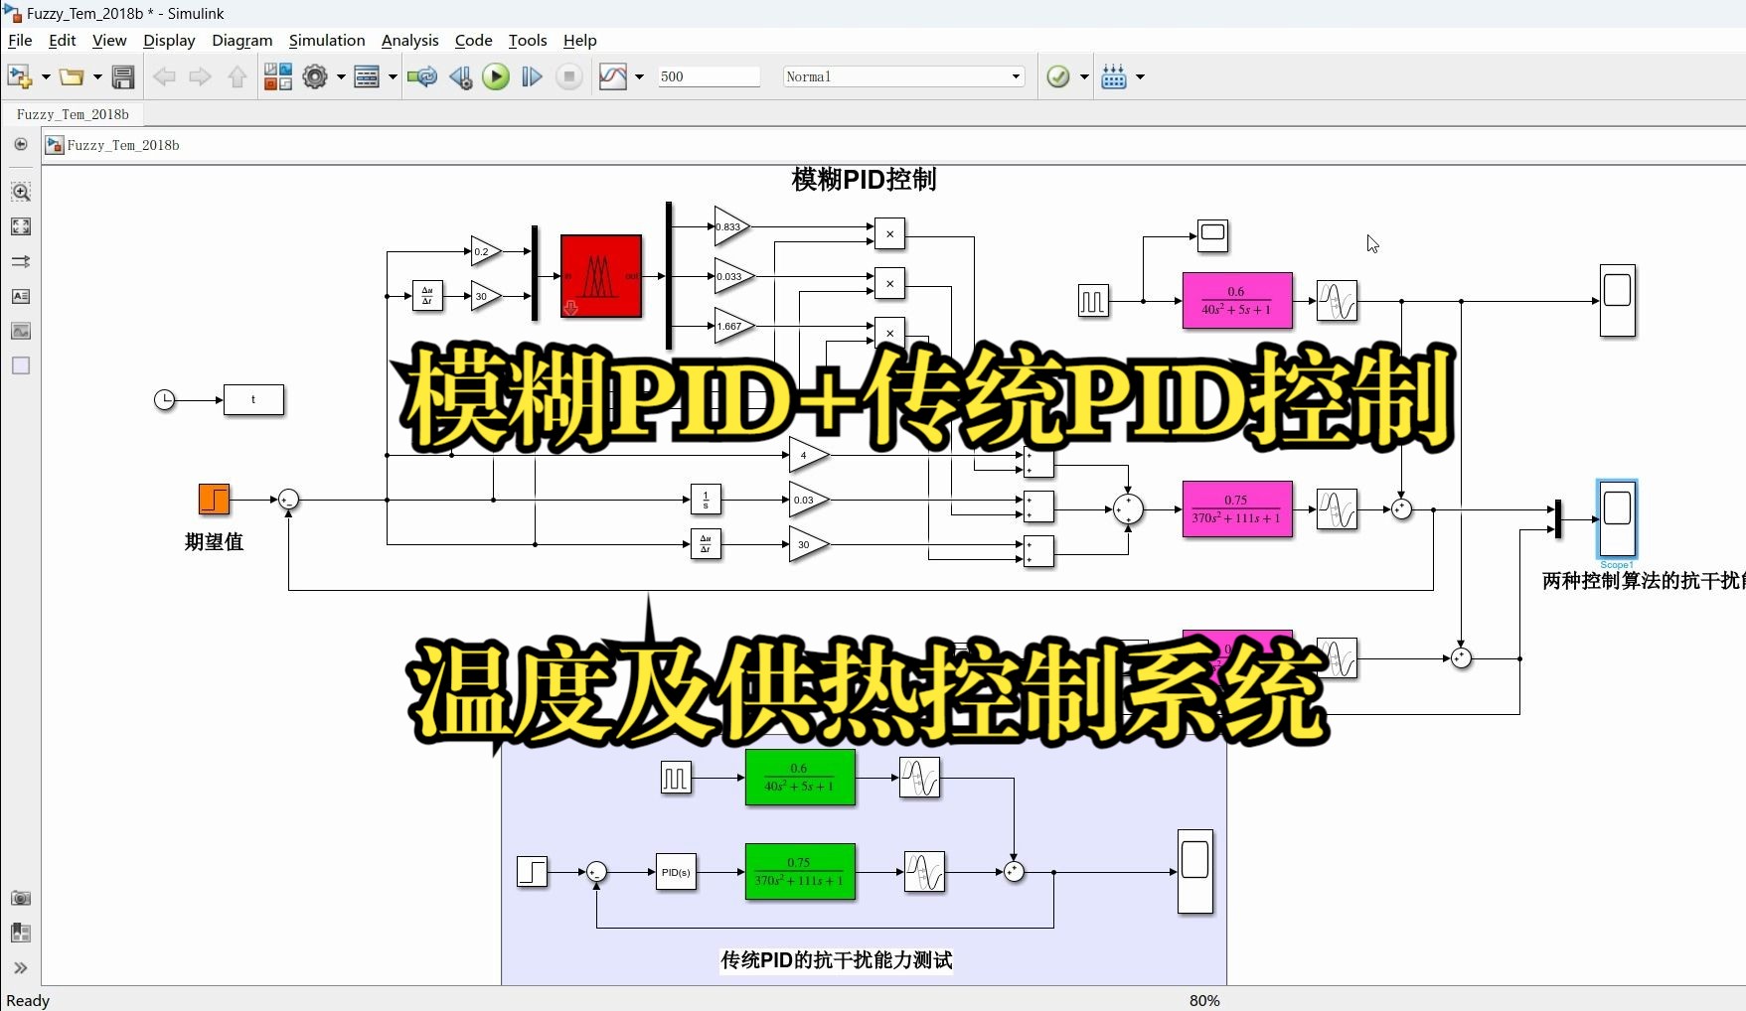Viewport: 1746px width, 1011px height.
Task: Open the dropdown arrow beside Model Explorer
Action: click(393, 76)
